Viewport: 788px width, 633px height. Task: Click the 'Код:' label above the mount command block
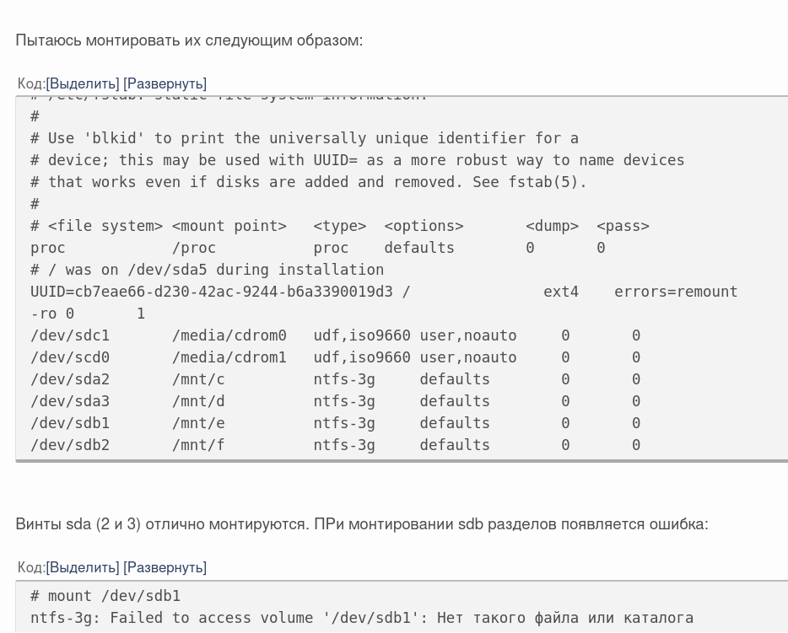click(31, 567)
